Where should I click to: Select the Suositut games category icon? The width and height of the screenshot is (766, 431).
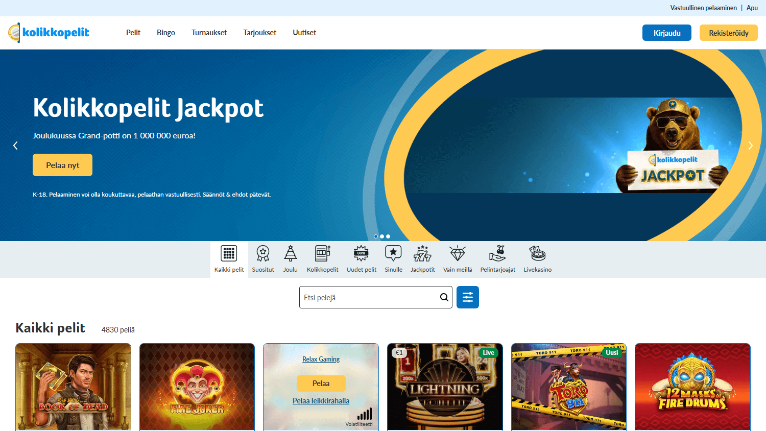click(x=262, y=258)
